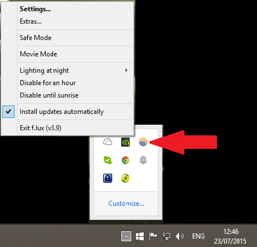Open the green checkmark tray icon
Image resolution: width=257 pixels, height=247 pixels.
tap(108, 160)
